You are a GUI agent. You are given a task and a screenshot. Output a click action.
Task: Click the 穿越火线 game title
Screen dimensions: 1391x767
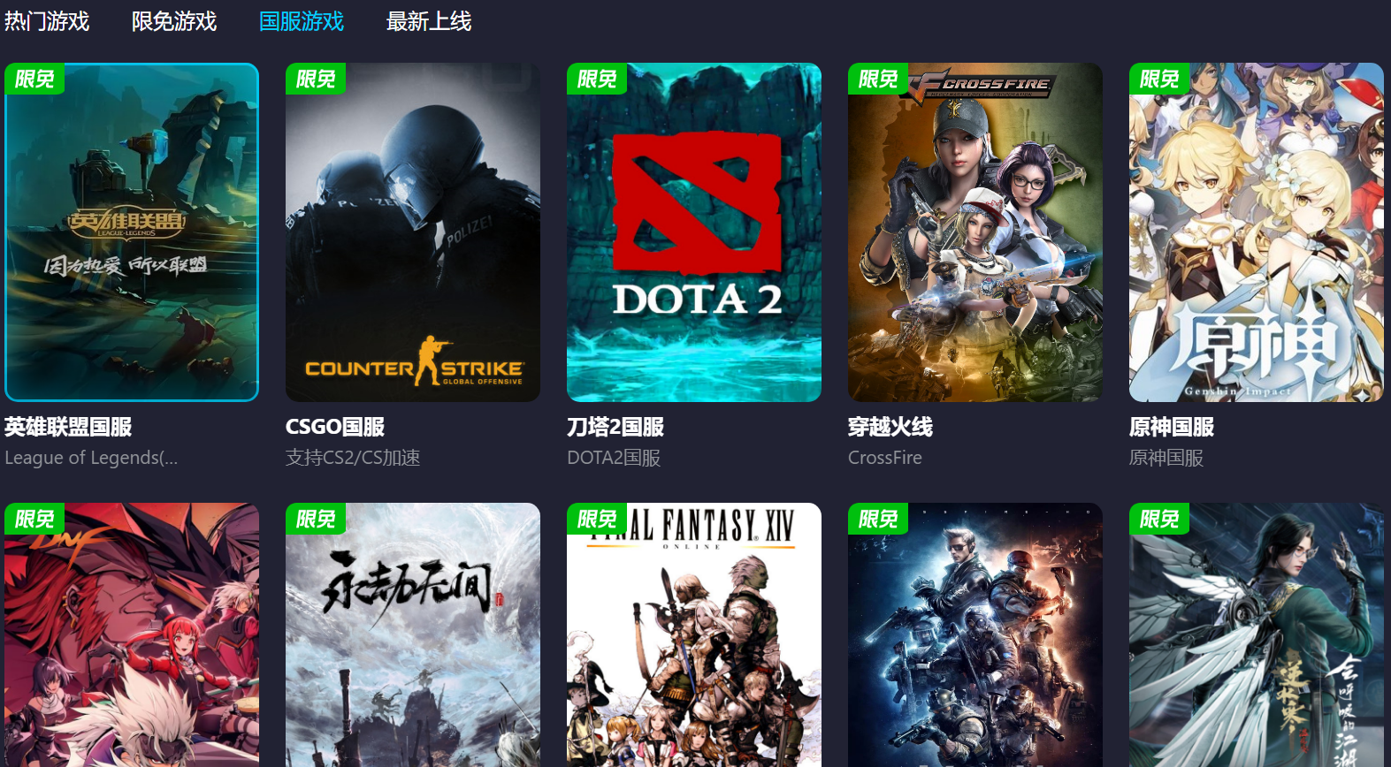point(890,427)
